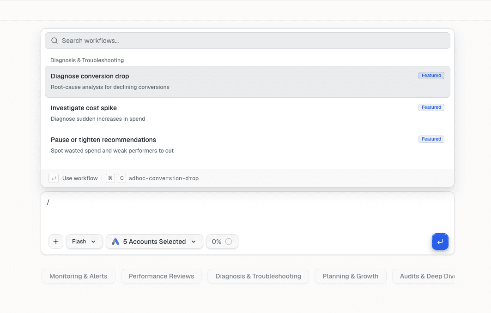Select the Diagnosis & Troubleshooting category chip
The height and width of the screenshot is (313, 491).
(x=258, y=276)
